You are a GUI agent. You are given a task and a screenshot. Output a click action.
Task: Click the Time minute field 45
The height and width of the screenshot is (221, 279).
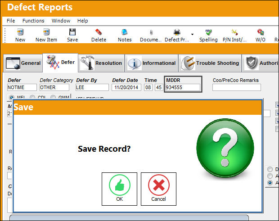click(159, 87)
